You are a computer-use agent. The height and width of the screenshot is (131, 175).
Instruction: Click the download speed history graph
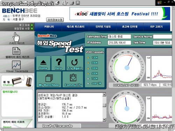click(x=162, y=68)
